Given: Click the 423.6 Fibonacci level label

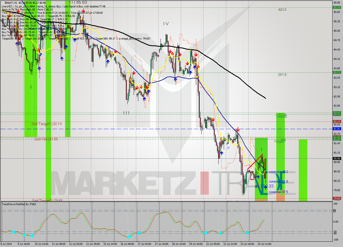Looking at the screenshot, I should [x=282, y=9].
